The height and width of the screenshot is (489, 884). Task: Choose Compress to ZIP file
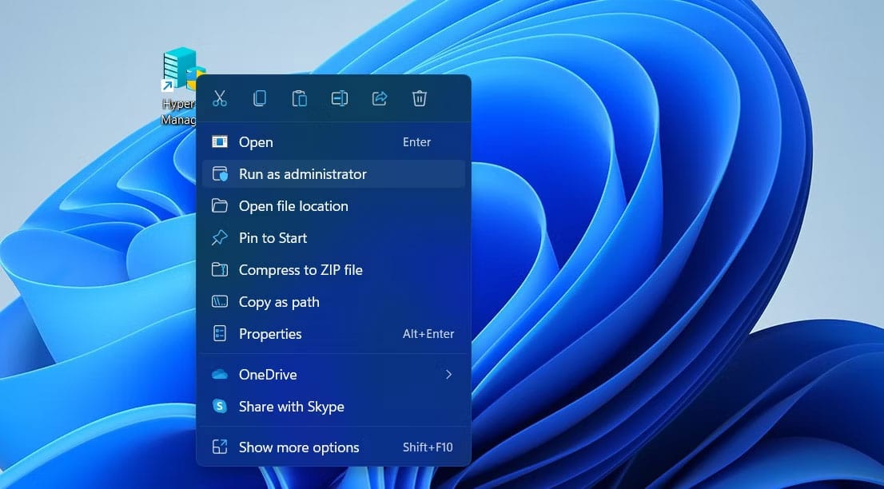334,270
